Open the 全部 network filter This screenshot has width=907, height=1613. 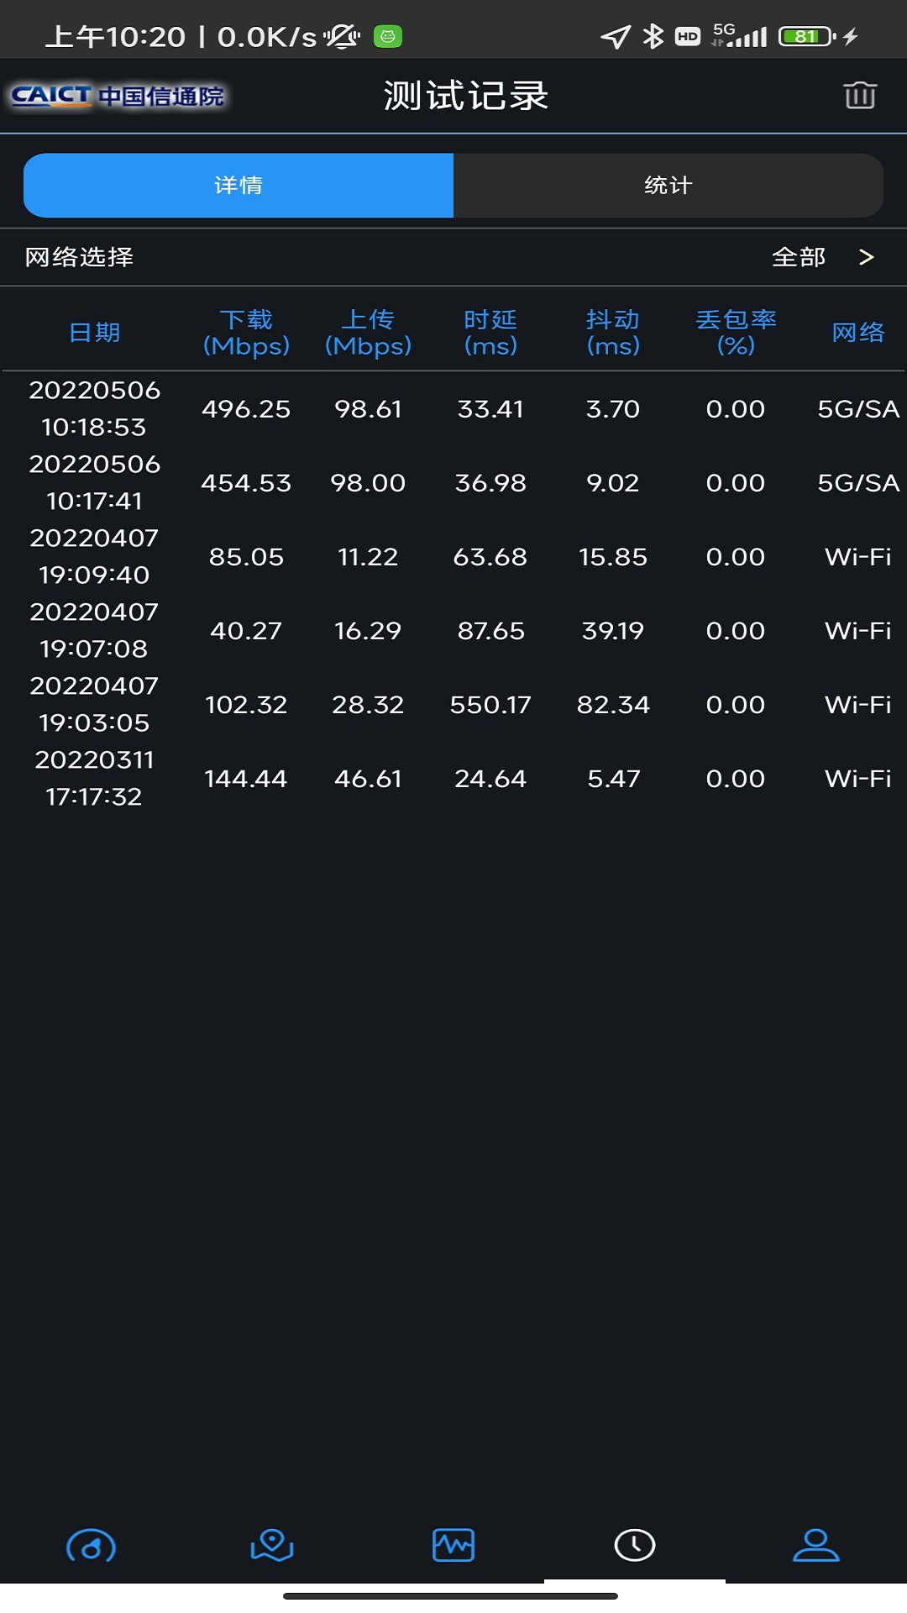tap(799, 257)
